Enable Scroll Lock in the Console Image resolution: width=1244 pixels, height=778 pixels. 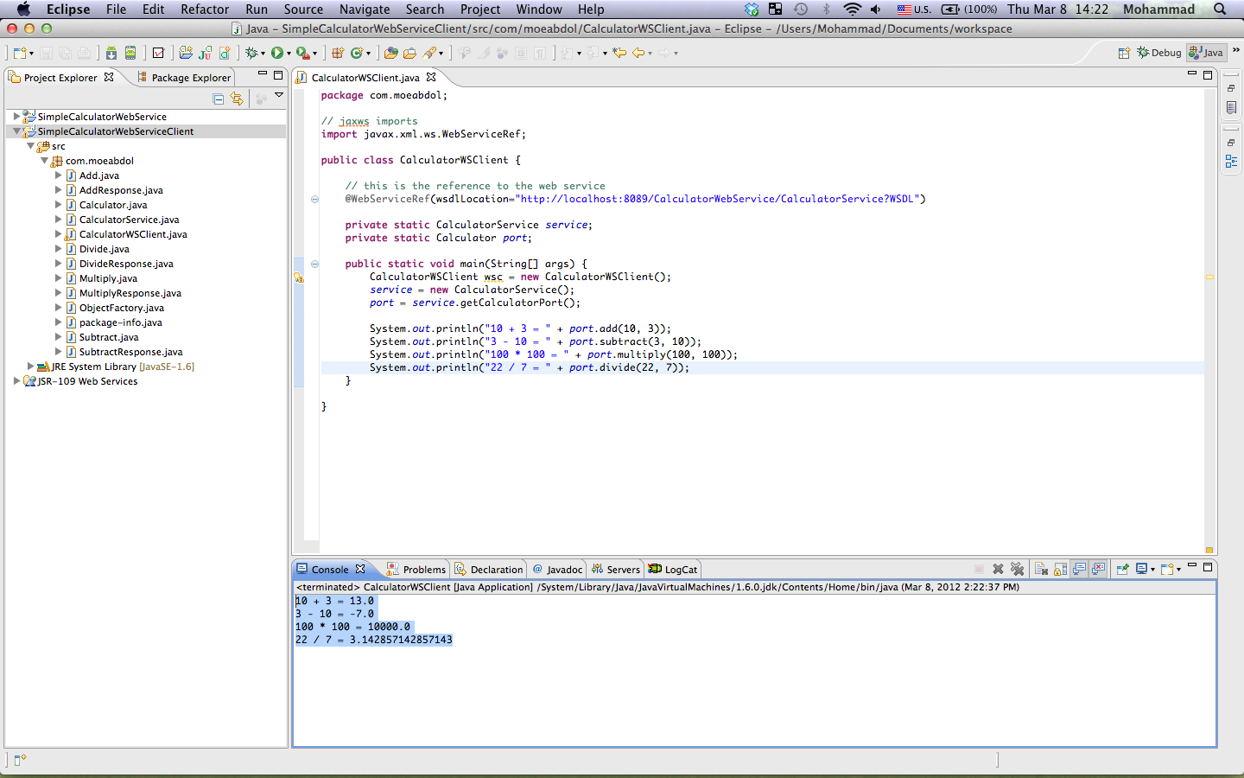pyautogui.click(x=1060, y=569)
